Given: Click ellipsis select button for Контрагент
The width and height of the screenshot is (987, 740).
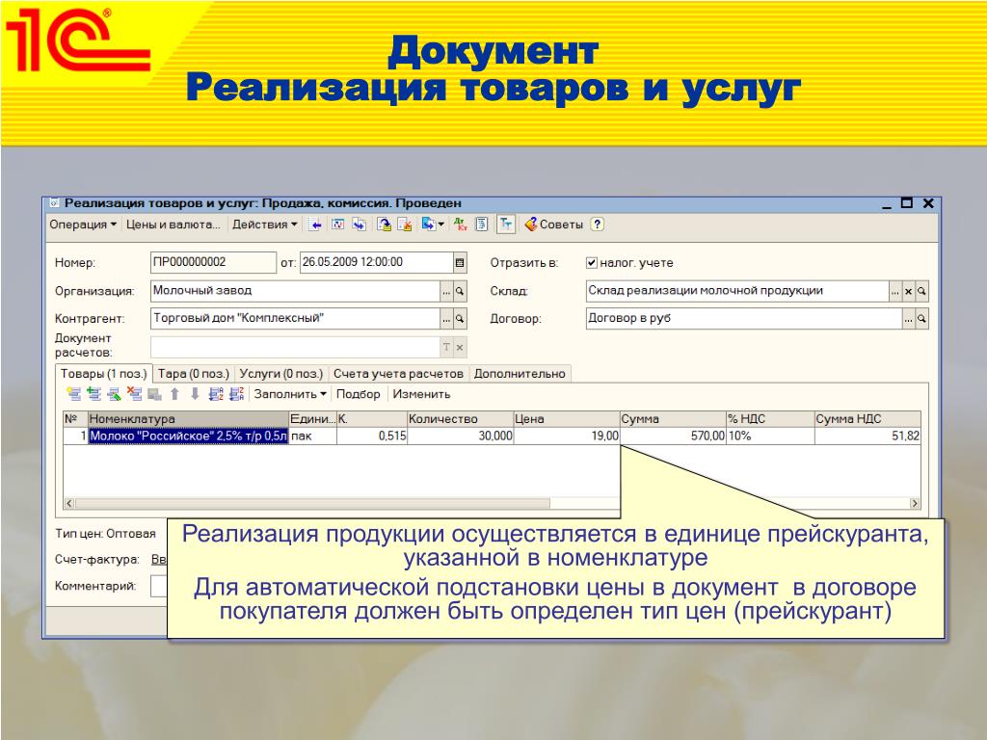Looking at the screenshot, I should click(x=446, y=319).
